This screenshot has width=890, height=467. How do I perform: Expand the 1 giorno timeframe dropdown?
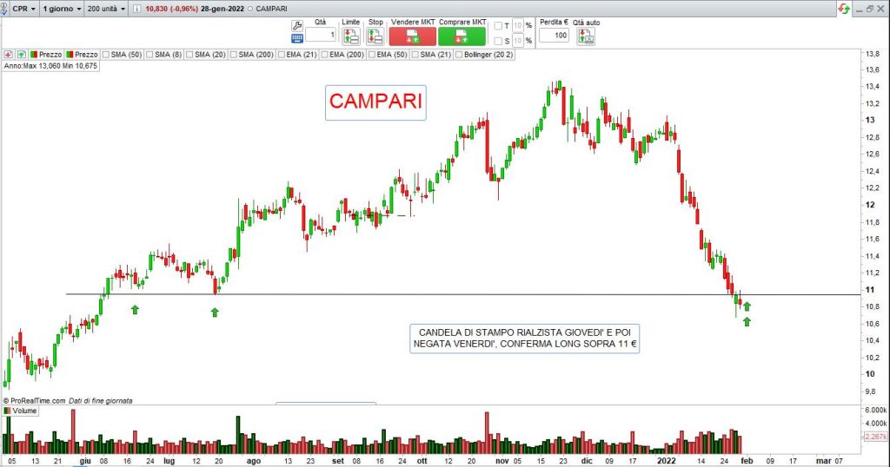tap(61, 9)
